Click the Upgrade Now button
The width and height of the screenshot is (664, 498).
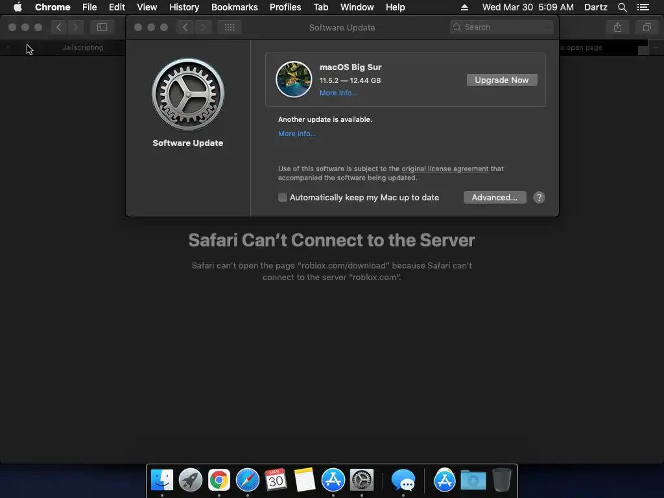tap(502, 80)
